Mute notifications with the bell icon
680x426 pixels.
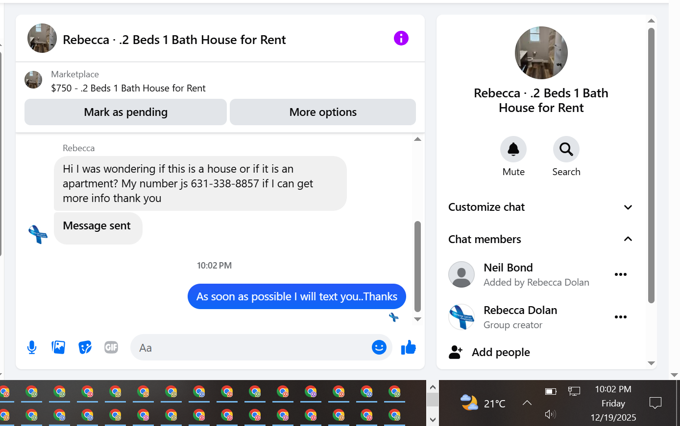(x=513, y=149)
